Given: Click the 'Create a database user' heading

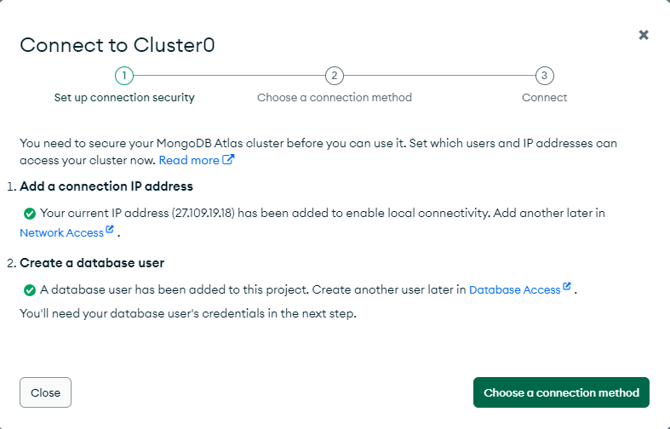Looking at the screenshot, I should pos(92,263).
